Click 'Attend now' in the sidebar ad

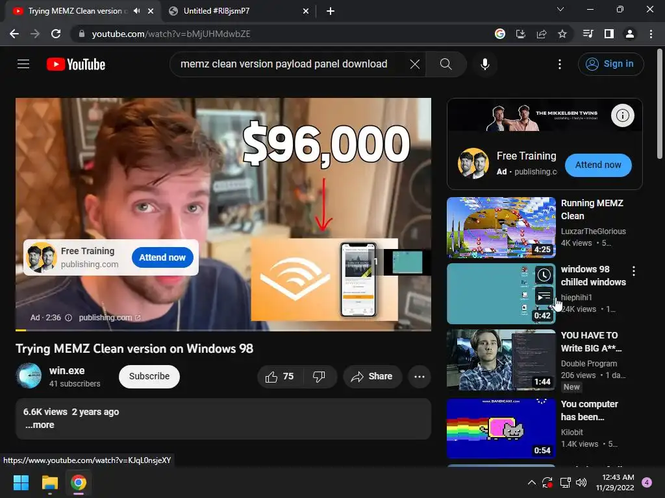pos(598,165)
